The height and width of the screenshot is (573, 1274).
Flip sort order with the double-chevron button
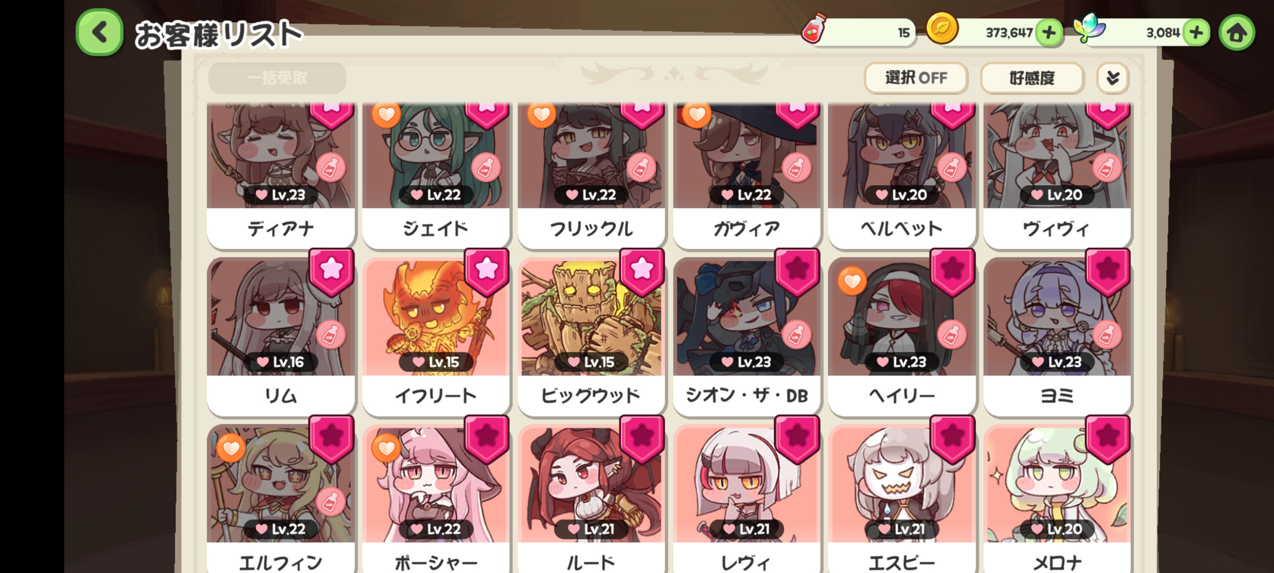1113,78
